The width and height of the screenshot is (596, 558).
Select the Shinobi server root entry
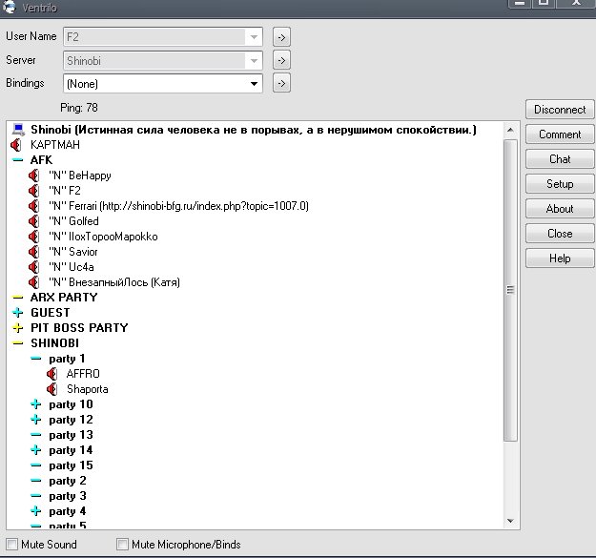click(x=254, y=130)
